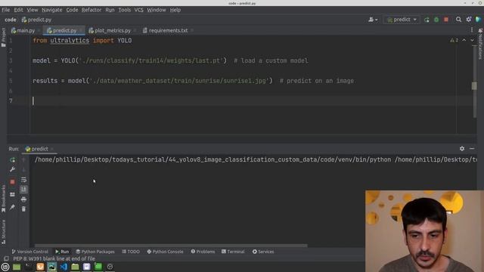This screenshot has width=484, height=272.
Task: Click the layout icon in Run panel sidebar
Action: pos(12,195)
